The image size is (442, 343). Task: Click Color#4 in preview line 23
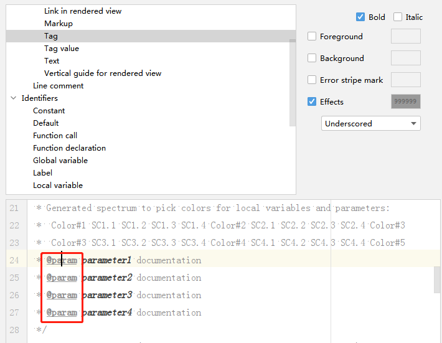coord(228,243)
